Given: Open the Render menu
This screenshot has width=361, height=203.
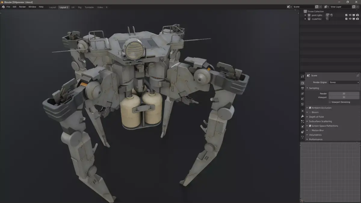Looking at the screenshot, I should click(23, 7).
